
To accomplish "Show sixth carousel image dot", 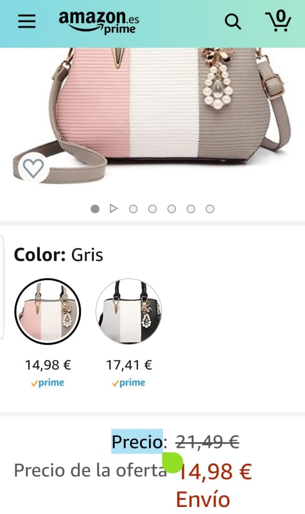I will tap(191, 209).
